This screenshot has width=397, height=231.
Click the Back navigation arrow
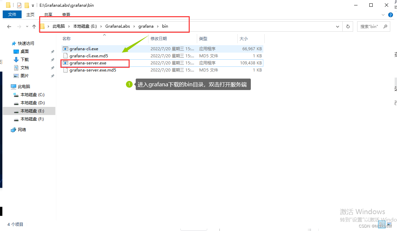click(9, 27)
